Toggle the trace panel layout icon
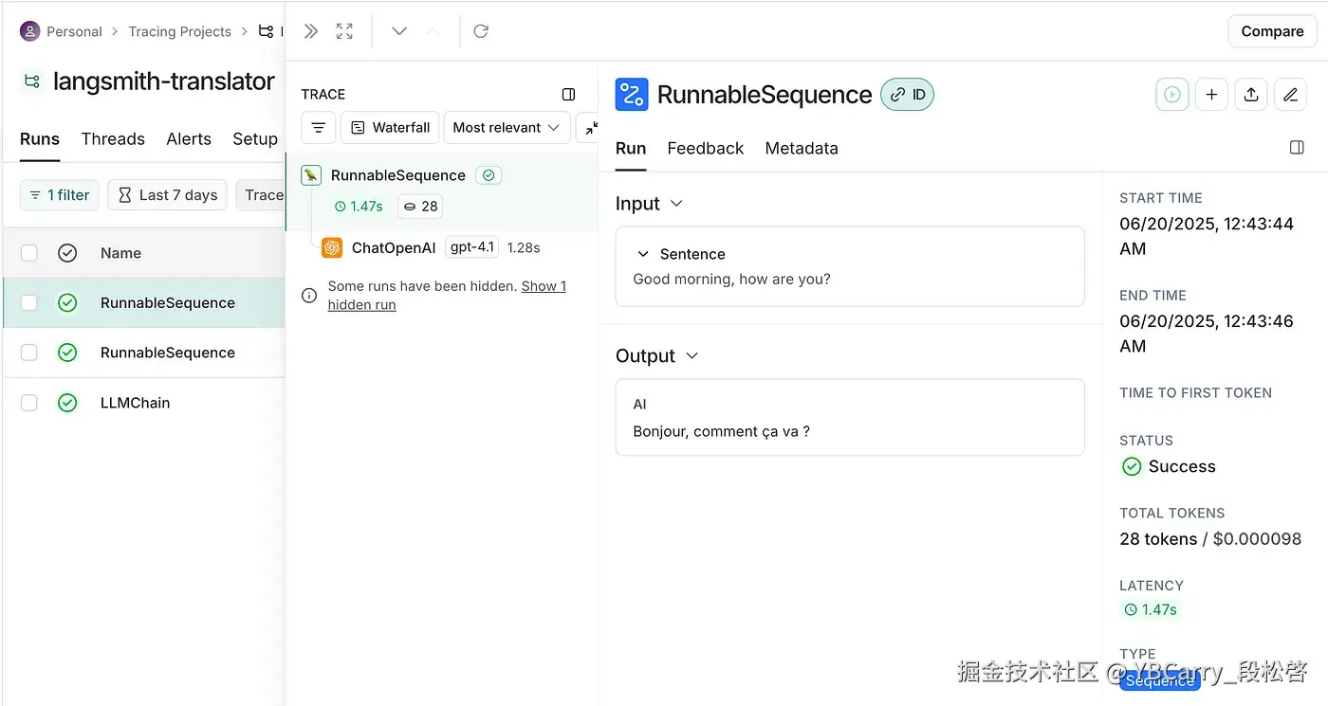Screen dimensions: 1328x706 (568, 94)
